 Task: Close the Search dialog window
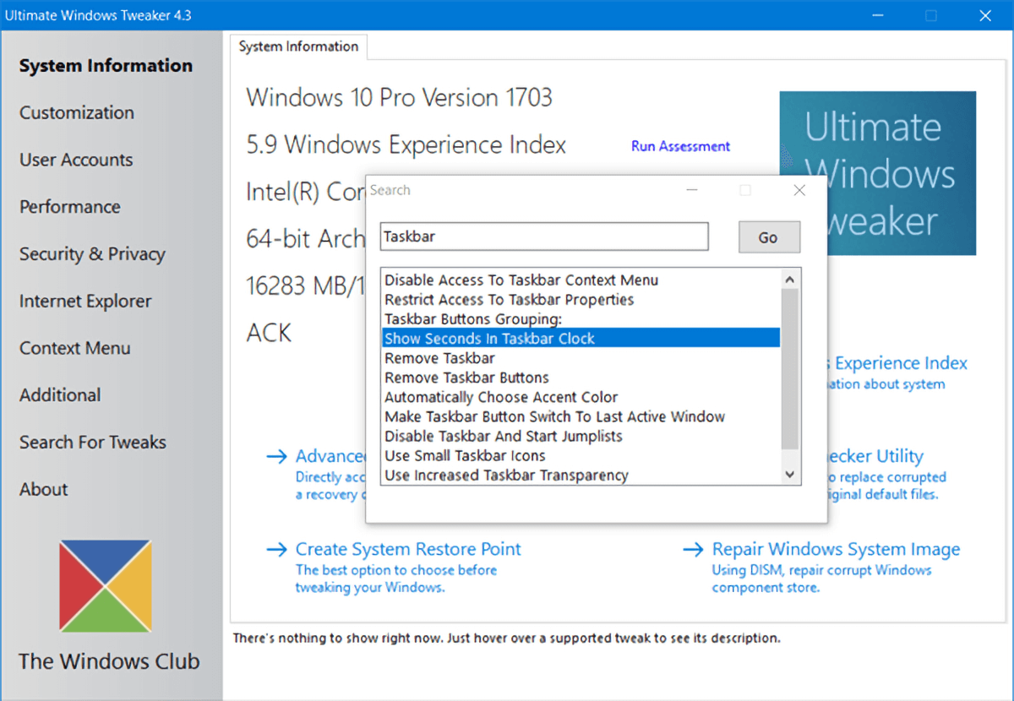point(799,191)
